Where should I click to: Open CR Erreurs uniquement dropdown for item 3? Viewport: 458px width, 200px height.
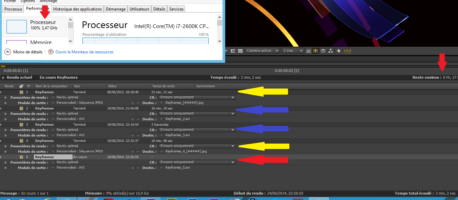click(197, 130)
